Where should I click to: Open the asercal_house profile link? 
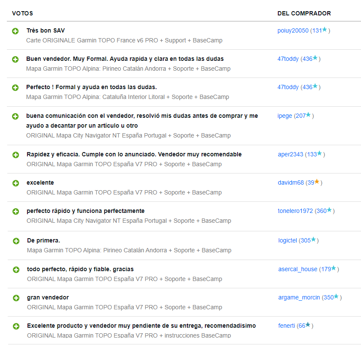tap(298, 269)
